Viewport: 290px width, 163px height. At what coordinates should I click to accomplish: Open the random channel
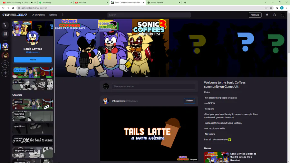coord(33,140)
